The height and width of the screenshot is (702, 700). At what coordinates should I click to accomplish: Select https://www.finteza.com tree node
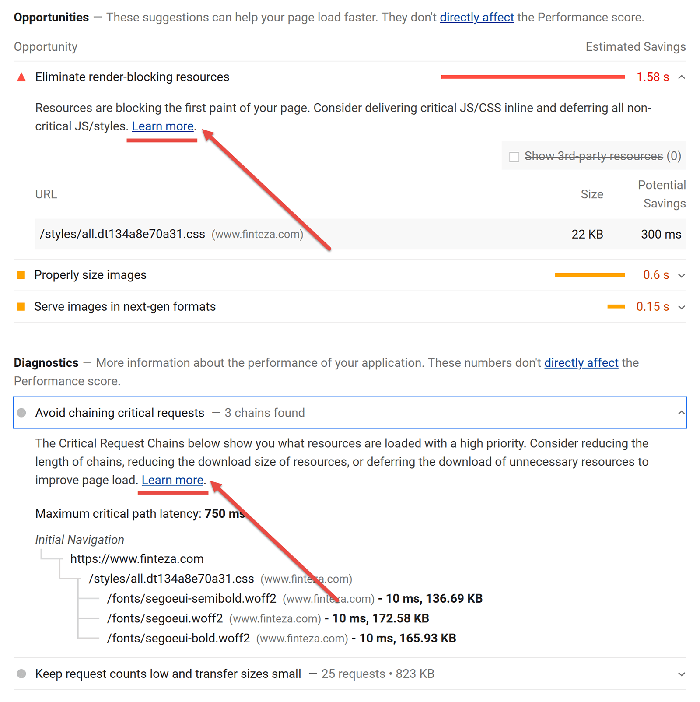pyautogui.click(x=137, y=559)
